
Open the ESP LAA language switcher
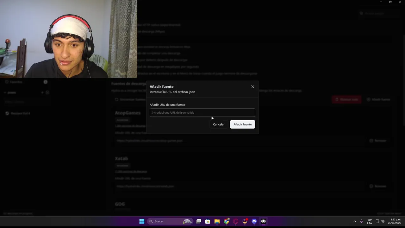pos(370,221)
